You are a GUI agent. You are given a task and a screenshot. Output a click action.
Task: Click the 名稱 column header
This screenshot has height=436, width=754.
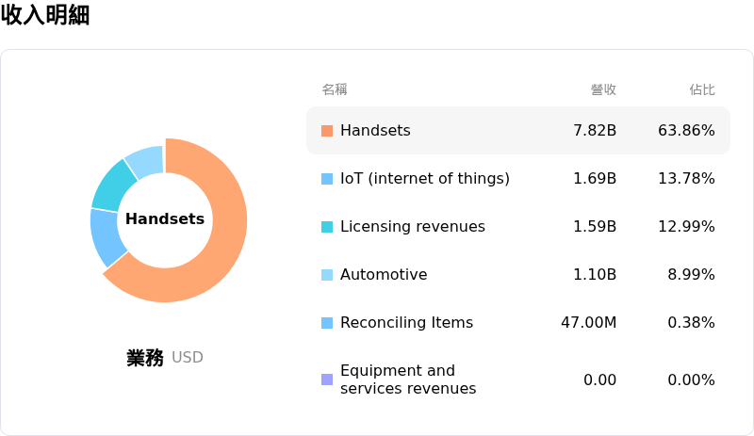click(335, 89)
